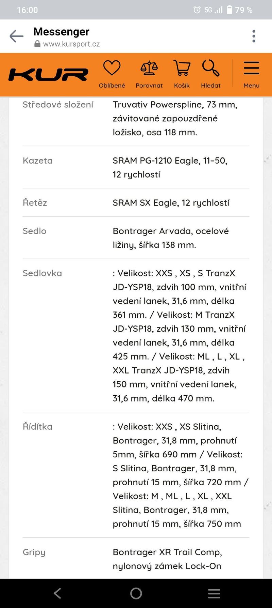The width and height of the screenshot is (272, 608).
Task: Tap the Řetěz SRAM SX Eagle value
Action: pos(171,203)
